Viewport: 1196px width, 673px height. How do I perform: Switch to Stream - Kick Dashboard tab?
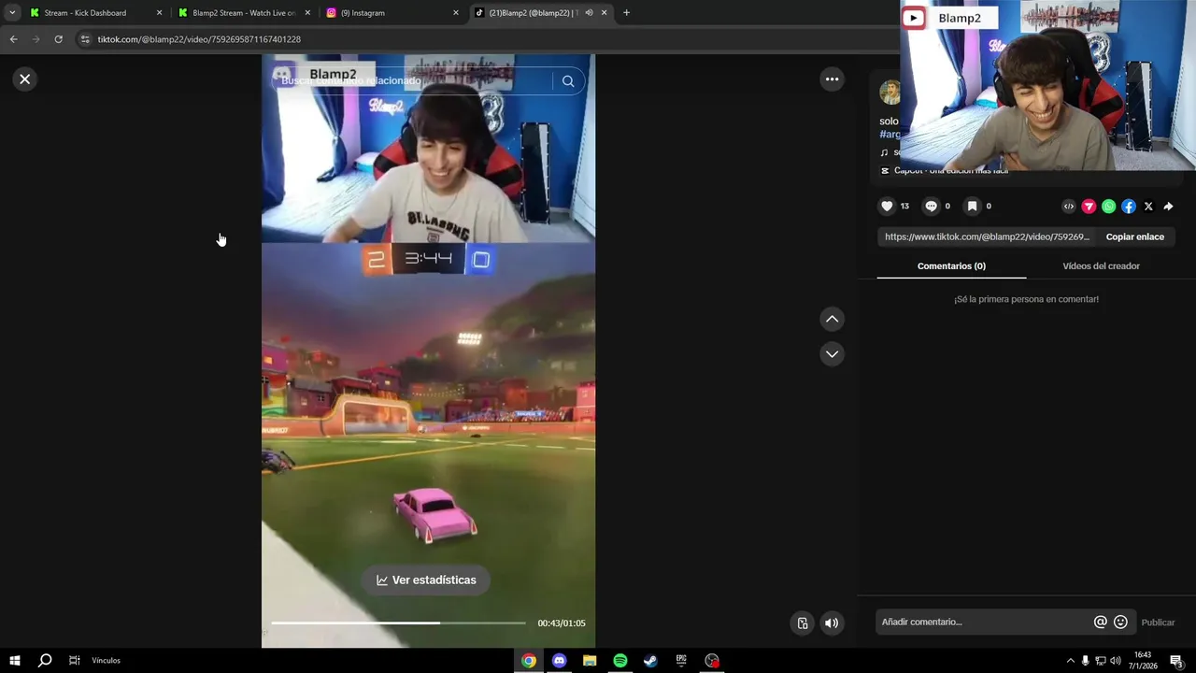coord(85,13)
